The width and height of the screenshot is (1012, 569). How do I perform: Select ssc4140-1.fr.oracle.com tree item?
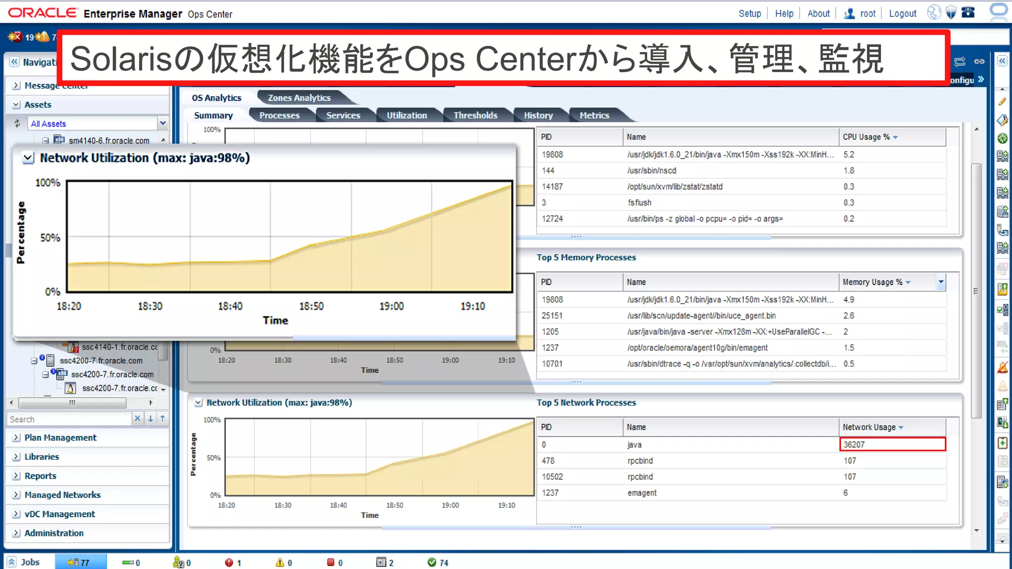click(x=119, y=347)
